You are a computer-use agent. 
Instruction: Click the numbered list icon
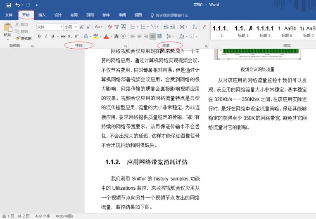[143, 27]
